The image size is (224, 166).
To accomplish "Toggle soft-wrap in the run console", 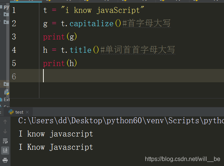I will [5, 141].
